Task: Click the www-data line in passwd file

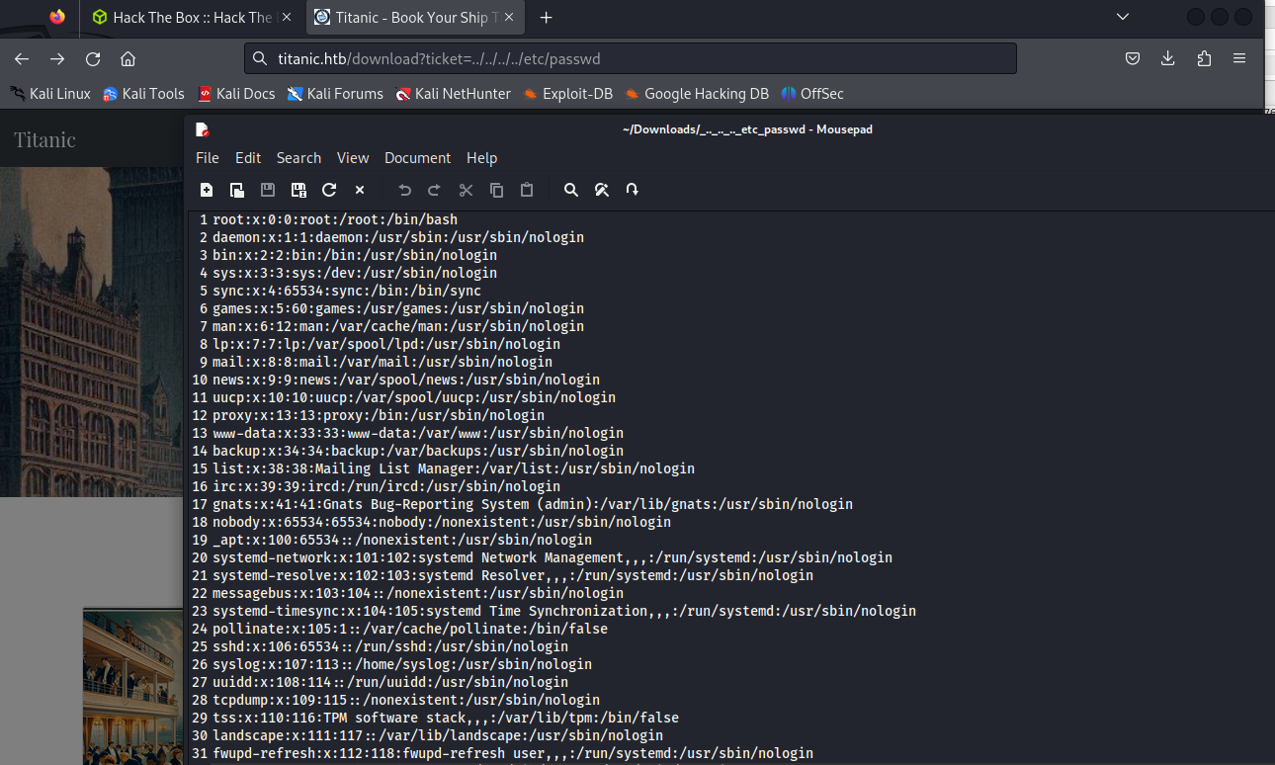Action: coord(418,433)
